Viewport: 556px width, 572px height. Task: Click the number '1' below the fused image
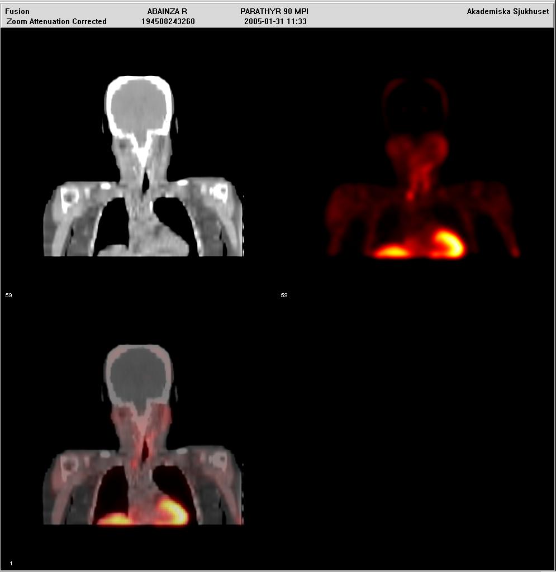point(11,564)
